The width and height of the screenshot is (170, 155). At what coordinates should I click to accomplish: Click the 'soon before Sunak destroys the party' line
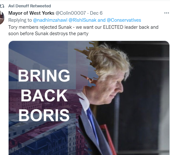pyautogui.click(x=48, y=34)
